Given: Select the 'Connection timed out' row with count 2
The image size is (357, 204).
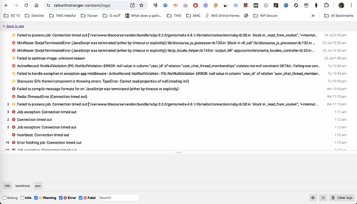Looking at the screenshot, I should [175, 119].
